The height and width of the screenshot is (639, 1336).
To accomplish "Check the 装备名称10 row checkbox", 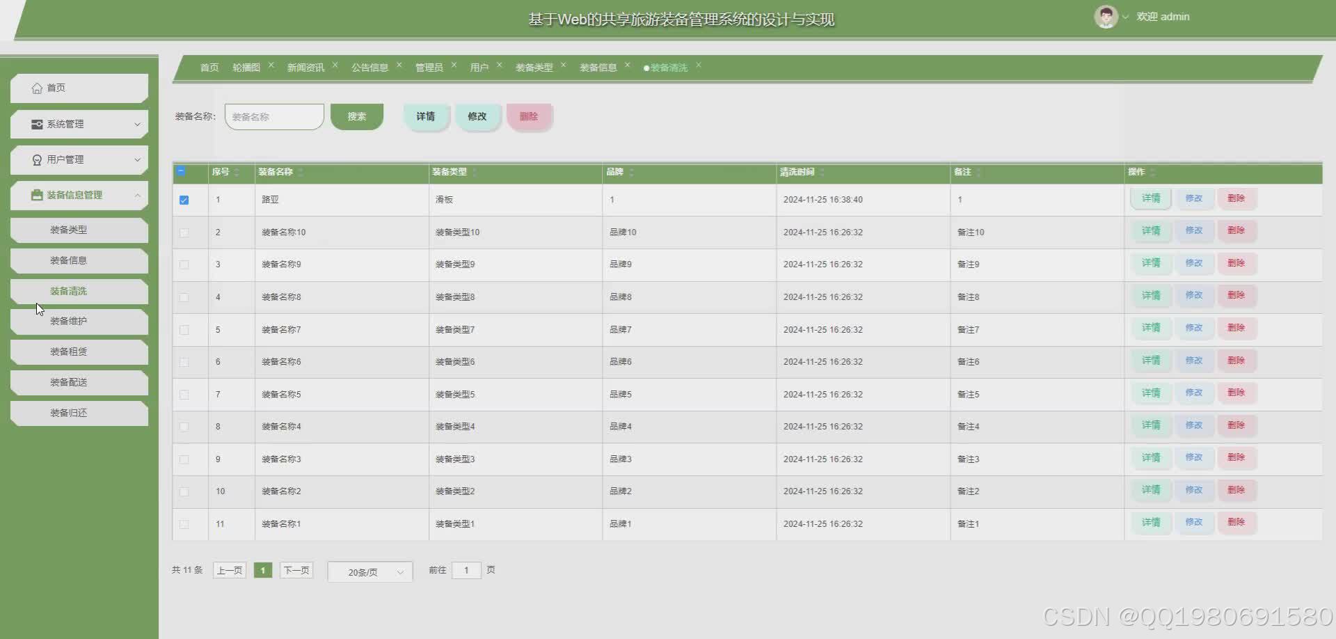I will click(184, 232).
